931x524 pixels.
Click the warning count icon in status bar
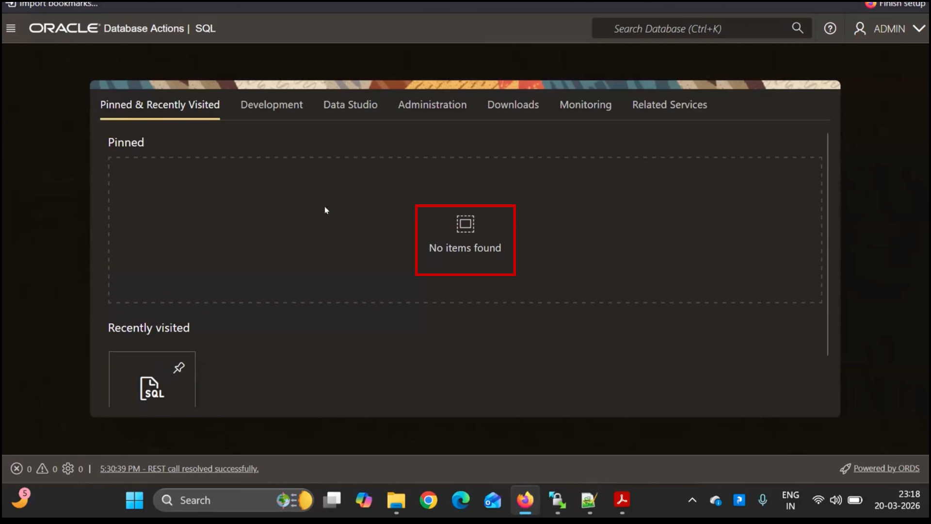click(x=42, y=468)
